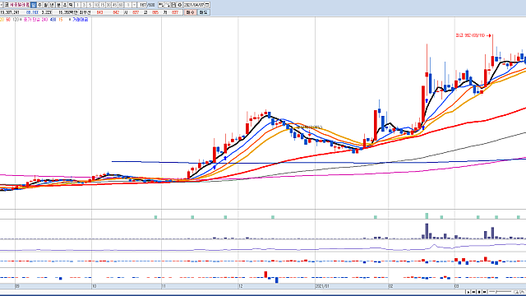This screenshot has width=526, height=296.
Task: Click the 480 moving average legend value
Action: [53, 20]
